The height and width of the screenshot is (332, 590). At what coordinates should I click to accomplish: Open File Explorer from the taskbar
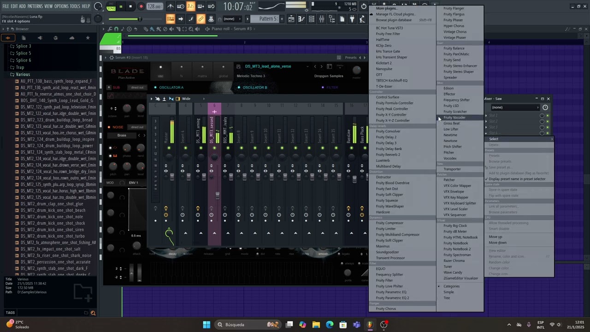(x=316, y=325)
